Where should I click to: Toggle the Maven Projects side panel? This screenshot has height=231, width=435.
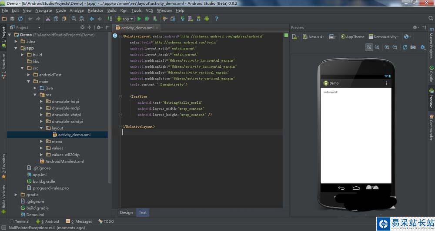click(x=432, y=43)
